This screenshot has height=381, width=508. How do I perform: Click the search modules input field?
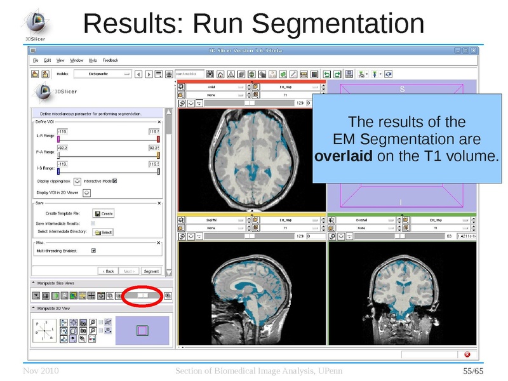[190, 74]
